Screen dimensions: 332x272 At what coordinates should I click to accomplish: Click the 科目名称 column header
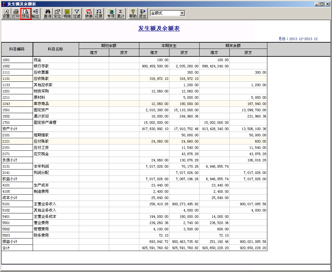56,49
